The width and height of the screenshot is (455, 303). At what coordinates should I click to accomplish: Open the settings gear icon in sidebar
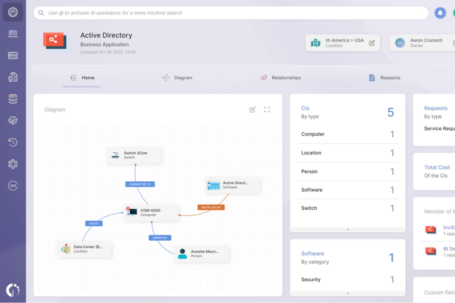click(x=13, y=164)
